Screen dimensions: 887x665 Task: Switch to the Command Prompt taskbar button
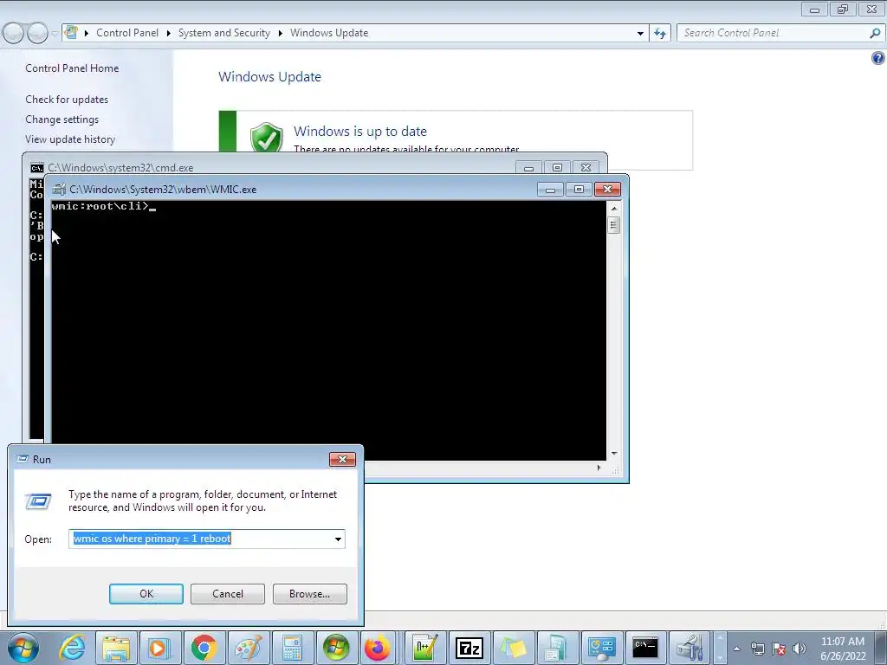[x=644, y=648]
